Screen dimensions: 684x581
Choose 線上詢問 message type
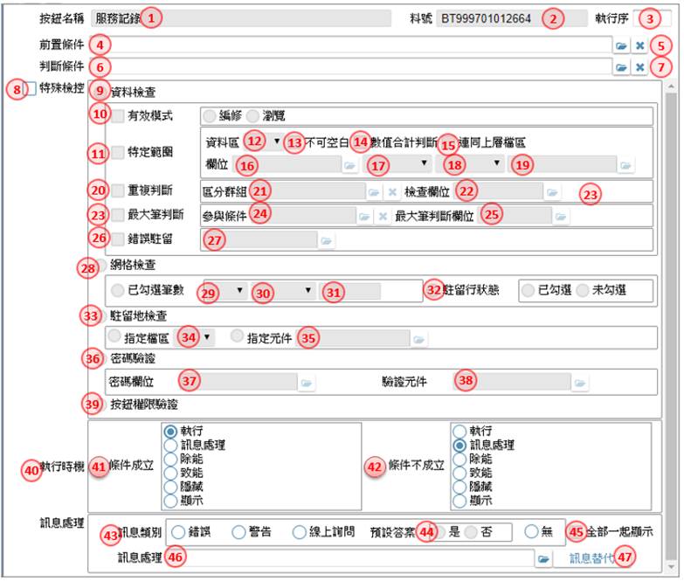point(300,532)
